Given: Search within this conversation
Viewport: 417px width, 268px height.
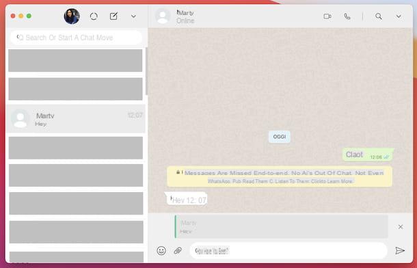Looking at the screenshot, I should (x=379, y=16).
